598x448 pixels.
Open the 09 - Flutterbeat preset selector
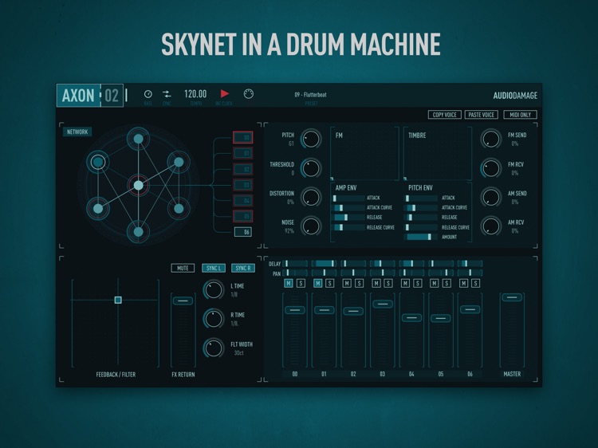(310, 95)
